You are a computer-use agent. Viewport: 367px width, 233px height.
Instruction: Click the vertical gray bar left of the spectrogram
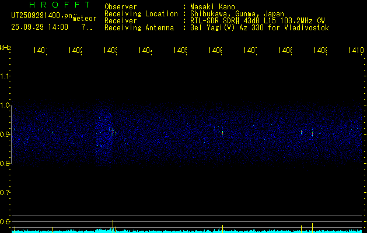[x=12, y=135]
